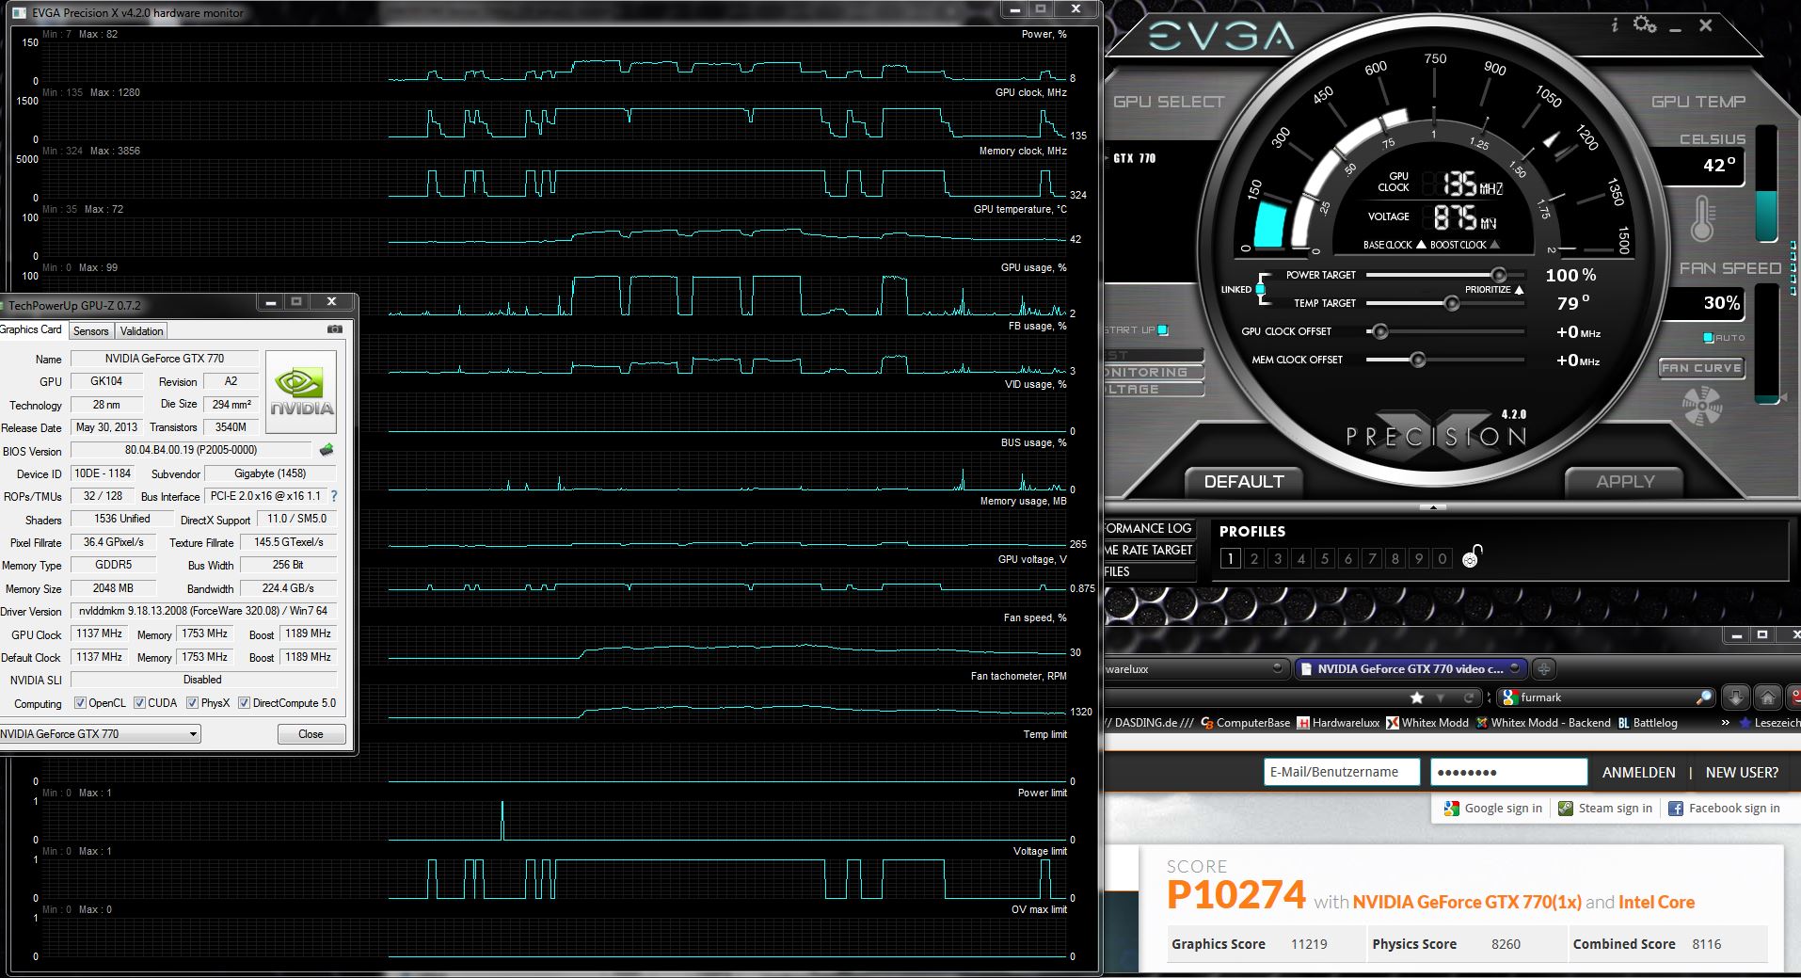The height and width of the screenshot is (978, 1801).
Task: Open EVGA Precision information (i) icon
Action: (1615, 24)
